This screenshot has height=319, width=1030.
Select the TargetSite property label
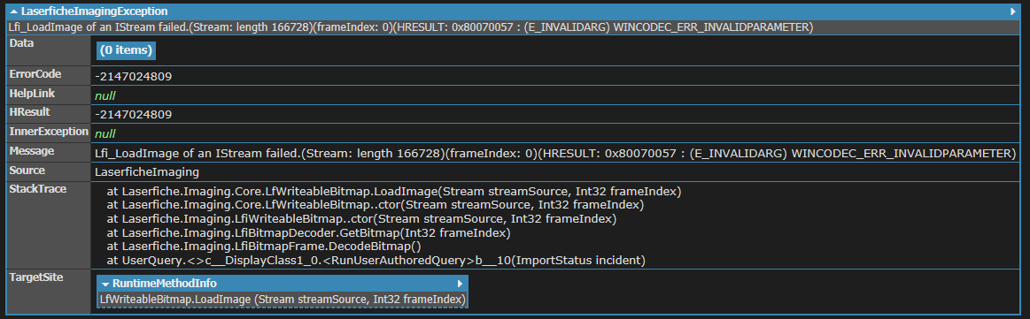[x=36, y=277]
